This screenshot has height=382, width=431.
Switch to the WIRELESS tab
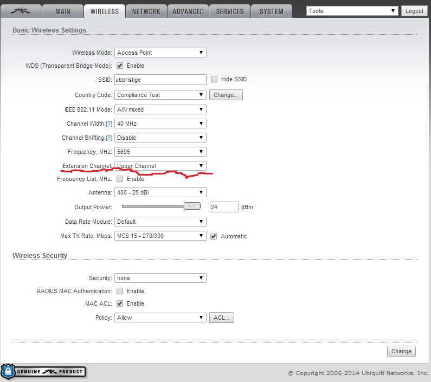[x=105, y=11]
